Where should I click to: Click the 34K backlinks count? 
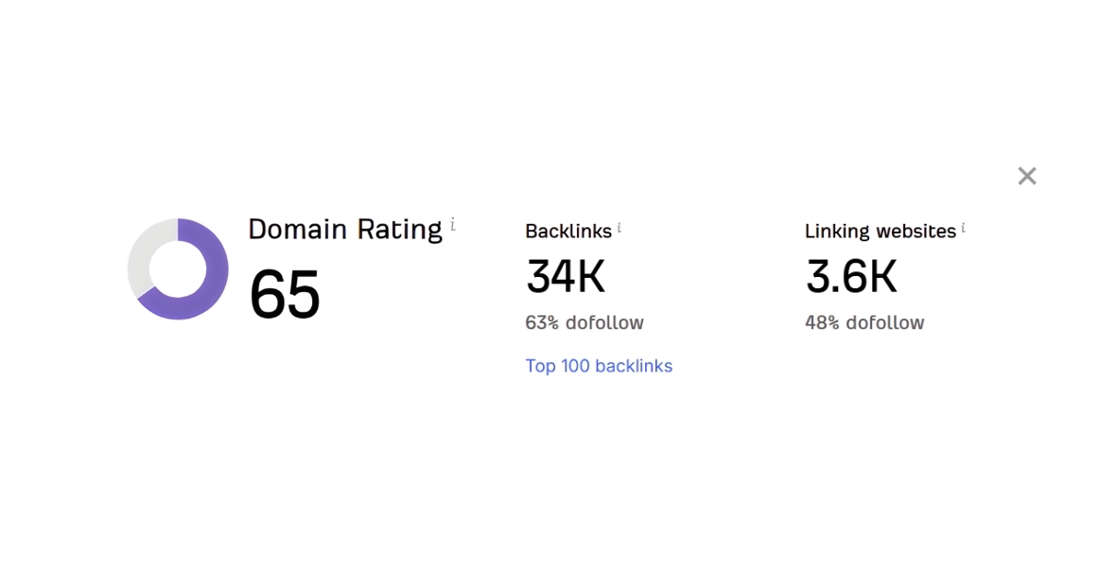pos(566,276)
